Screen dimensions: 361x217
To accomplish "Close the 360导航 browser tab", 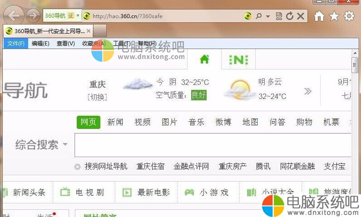I will (89, 31).
